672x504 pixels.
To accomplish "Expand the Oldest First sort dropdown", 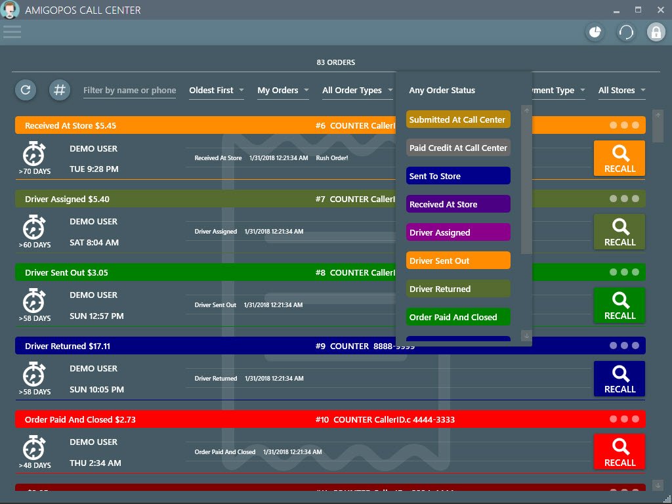I will point(216,91).
